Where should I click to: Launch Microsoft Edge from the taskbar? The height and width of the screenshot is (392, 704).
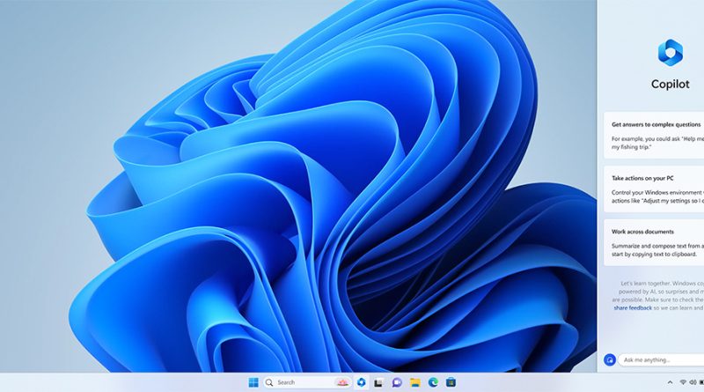click(x=433, y=382)
